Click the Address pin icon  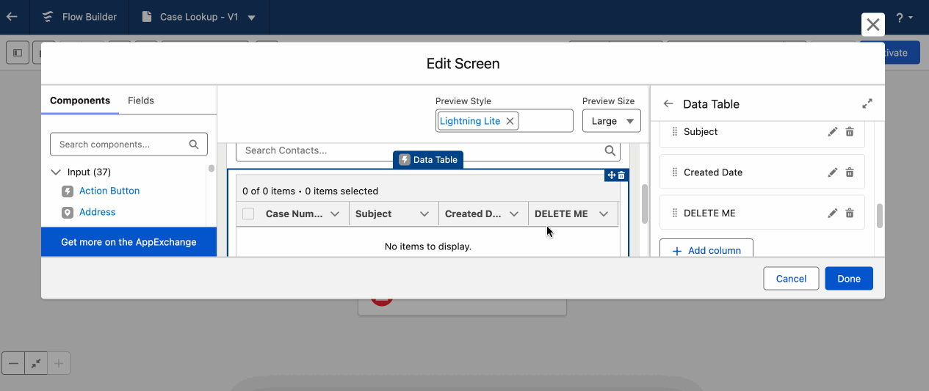(x=68, y=213)
